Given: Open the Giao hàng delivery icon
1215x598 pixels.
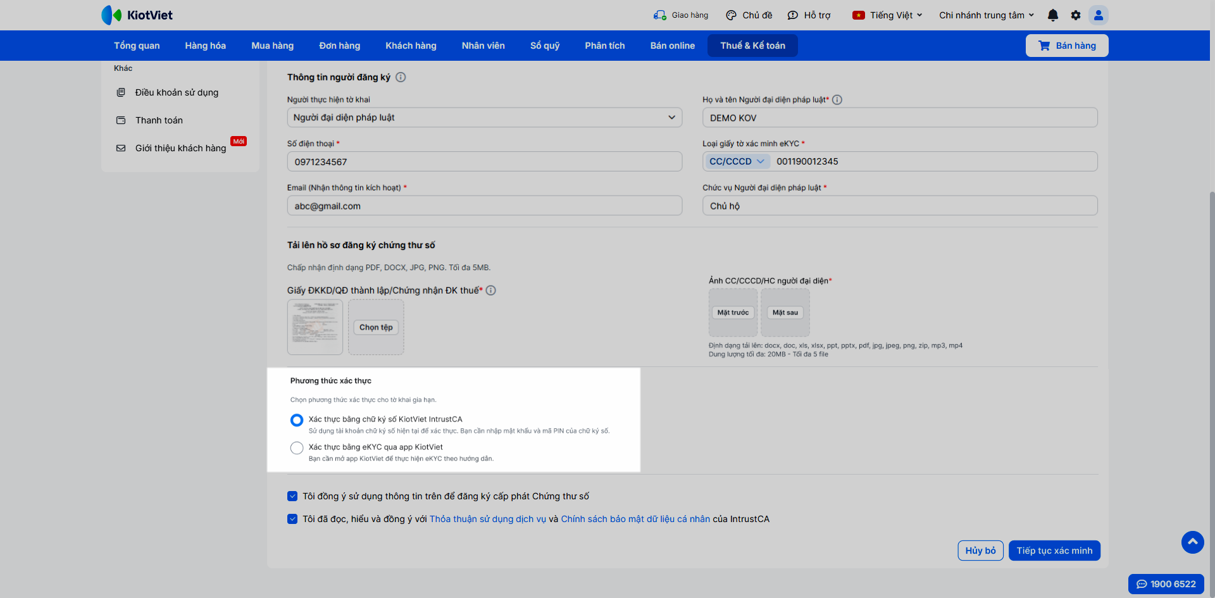Looking at the screenshot, I should pyautogui.click(x=660, y=15).
